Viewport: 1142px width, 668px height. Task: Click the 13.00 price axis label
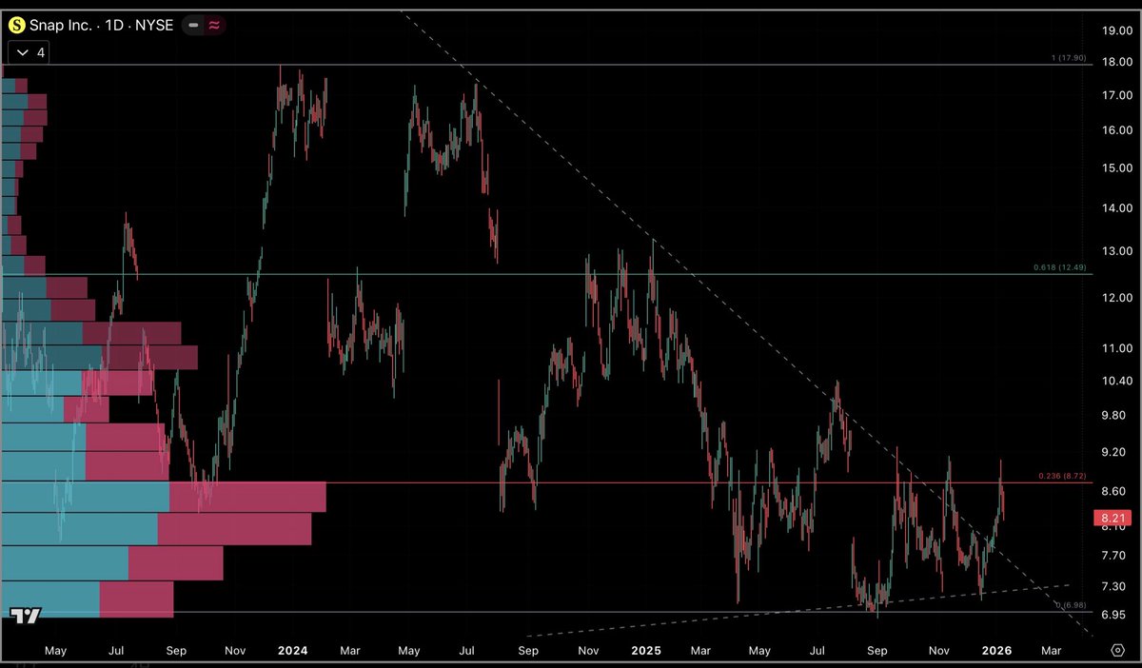click(x=1115, y=251)
